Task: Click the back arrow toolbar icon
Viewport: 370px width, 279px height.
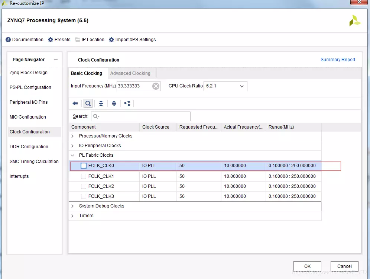Action: click(x=75, y=103)
